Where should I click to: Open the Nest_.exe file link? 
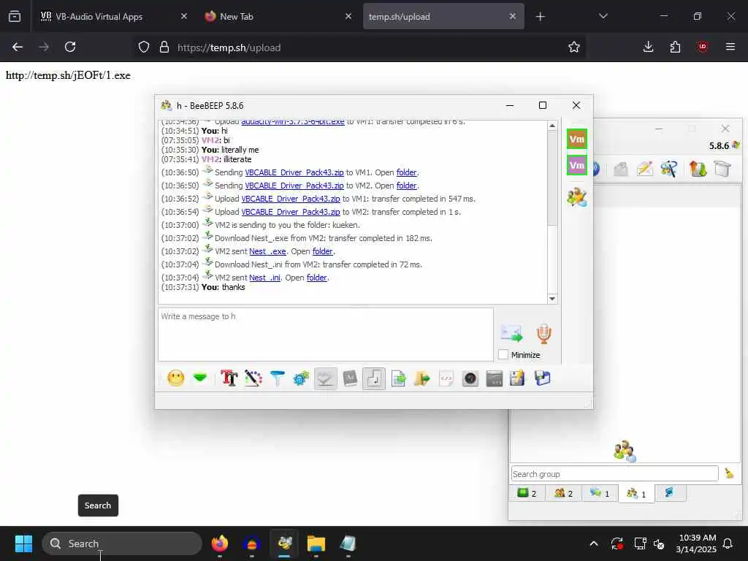tap(267, 251)
